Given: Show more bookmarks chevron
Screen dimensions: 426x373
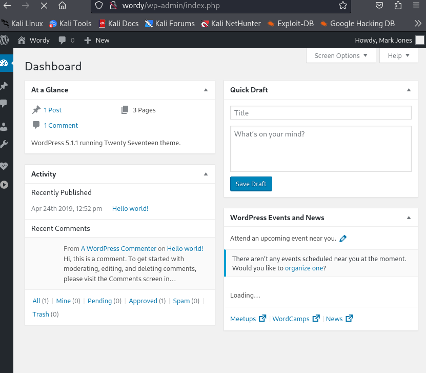Looking at the screenshot, I should (x=418, y=24).
